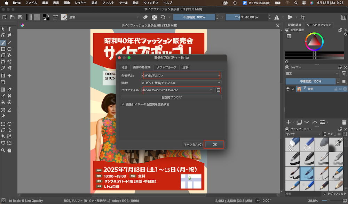Toggle preserve alpha checkerboard button
Screen dimensions: 348x204
pos(154,17)
